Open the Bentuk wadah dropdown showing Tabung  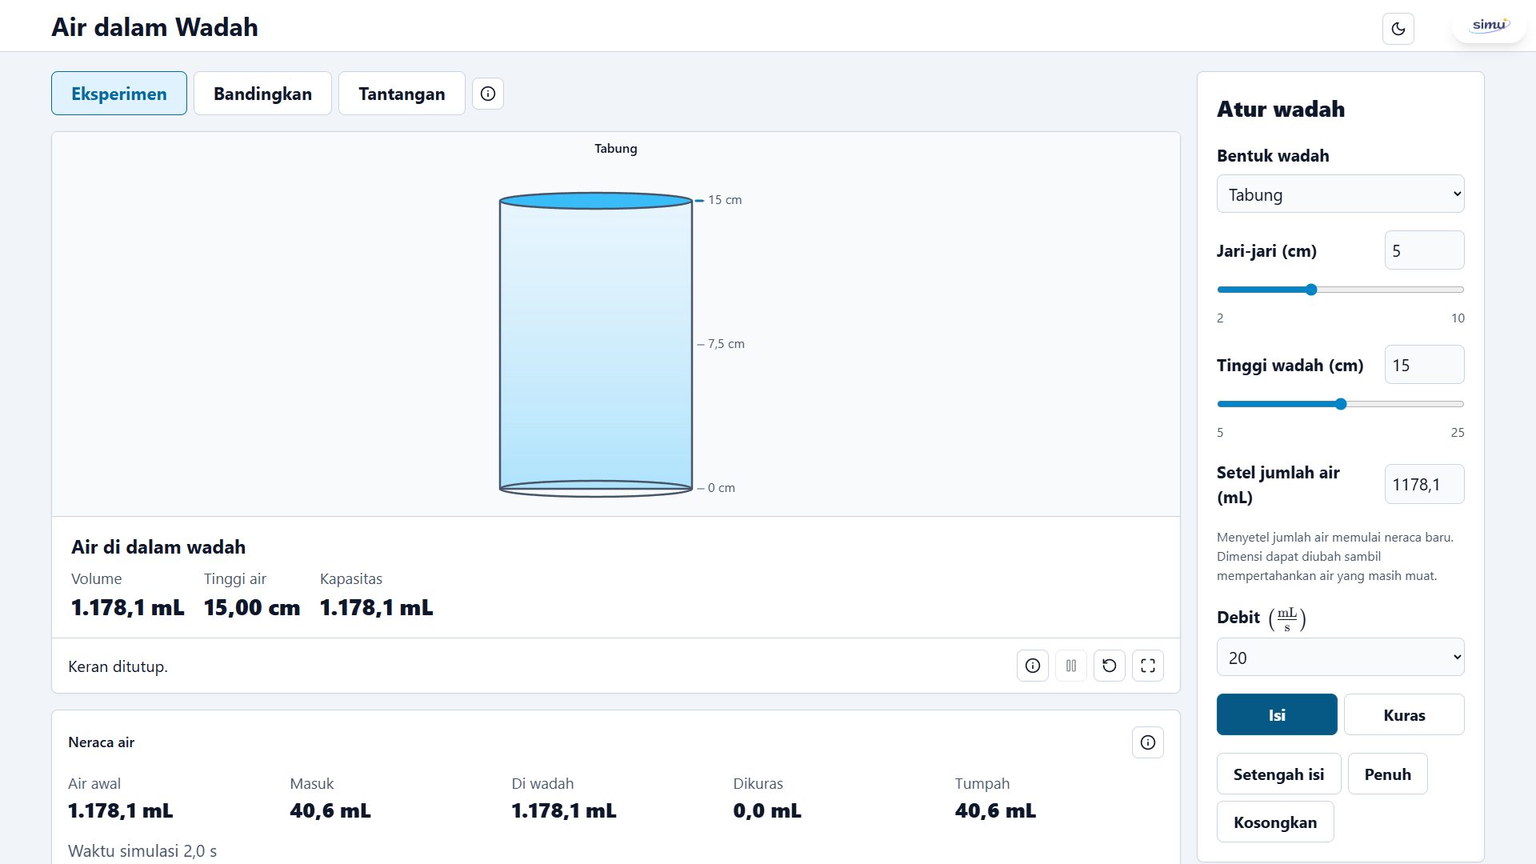pyautogui.click(x=1341, y=194)
